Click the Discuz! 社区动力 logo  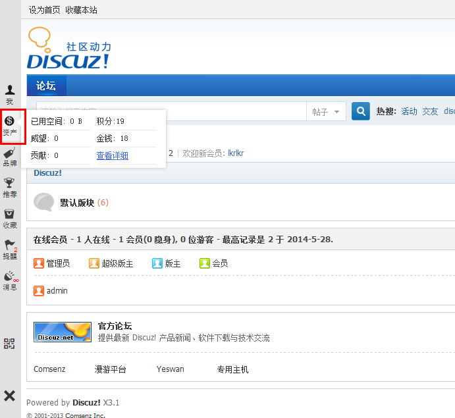click(69, 48)
